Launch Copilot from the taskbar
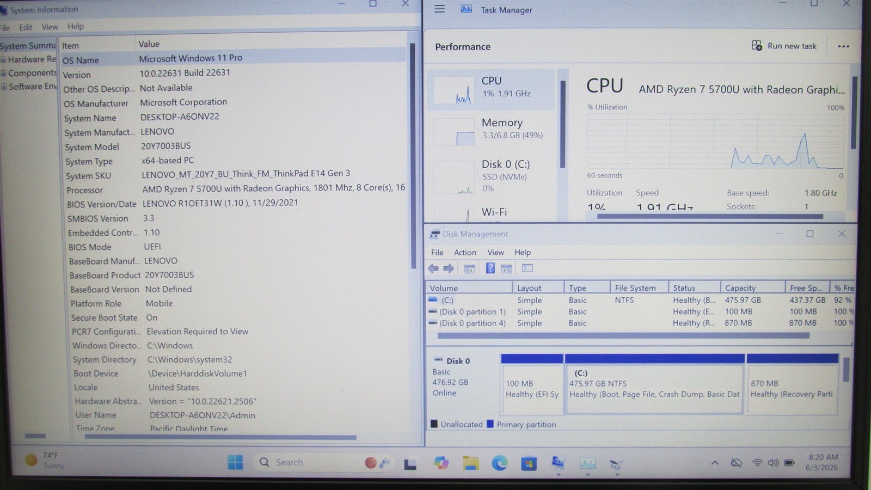 click(441, 463)
